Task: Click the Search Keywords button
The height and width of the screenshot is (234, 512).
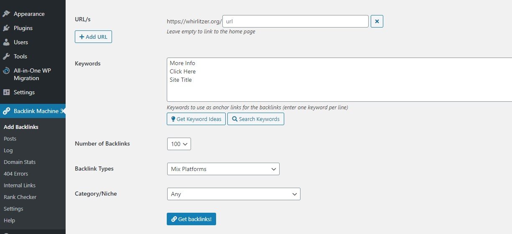Action: coord(255,119)
